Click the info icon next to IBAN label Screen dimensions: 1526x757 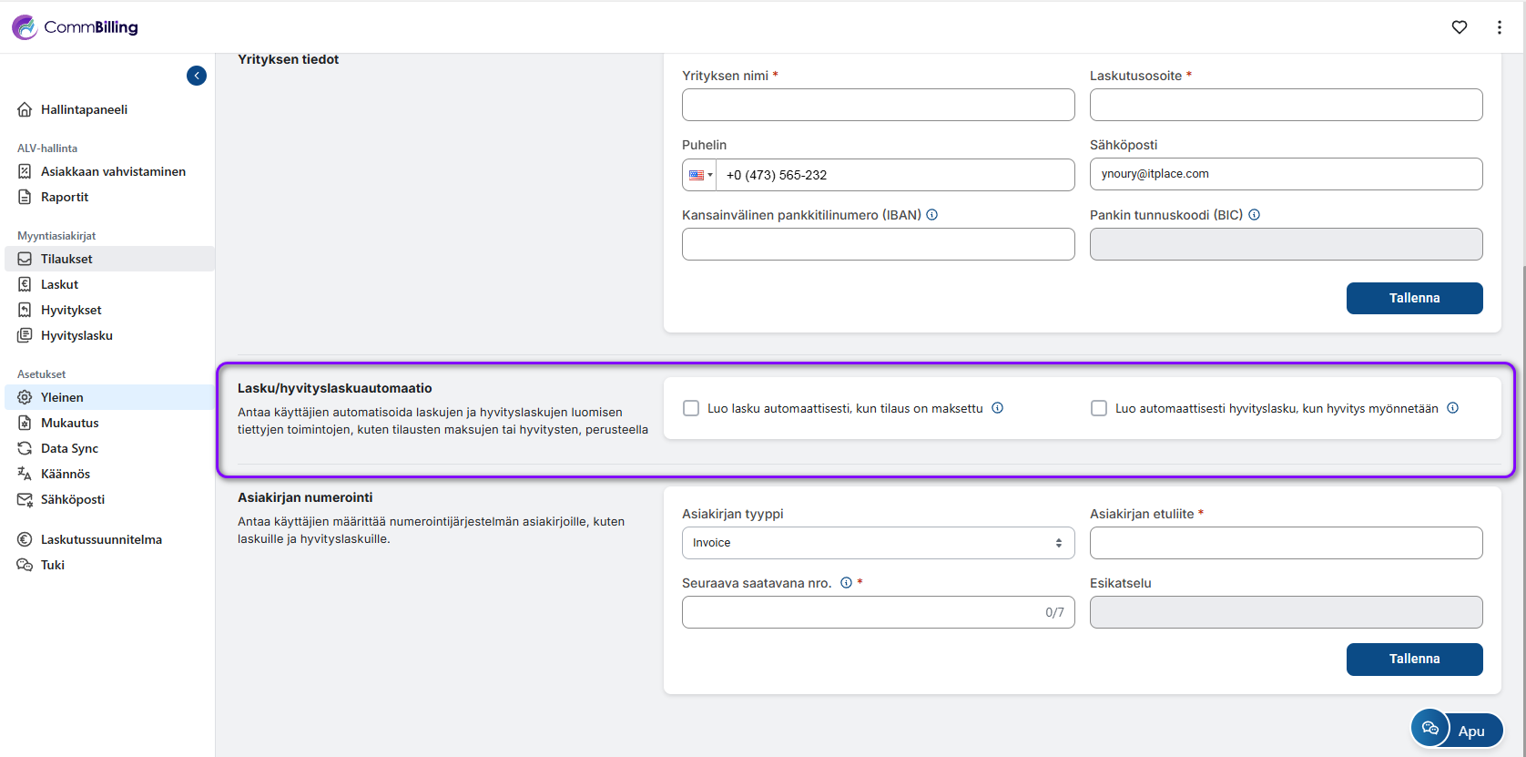tap(932, 215)
